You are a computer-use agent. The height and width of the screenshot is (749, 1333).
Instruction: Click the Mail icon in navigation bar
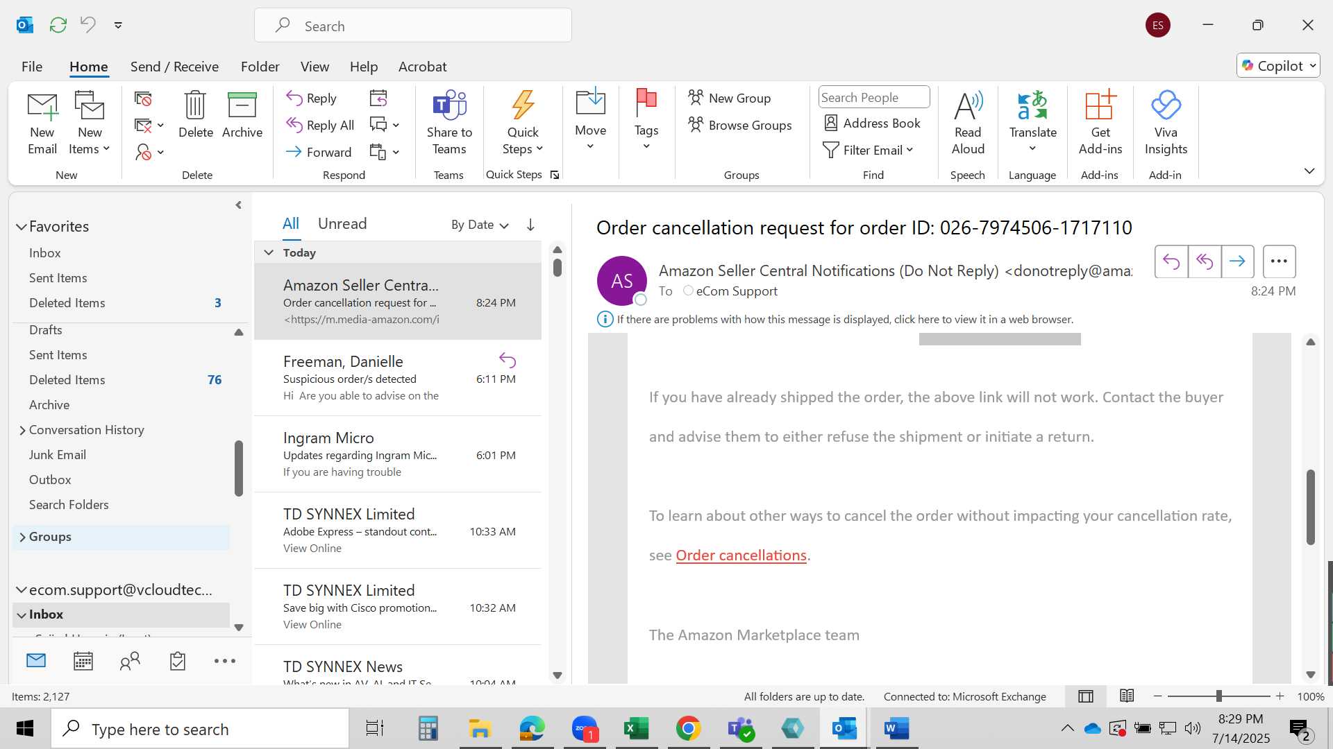(x=36, y=661)
